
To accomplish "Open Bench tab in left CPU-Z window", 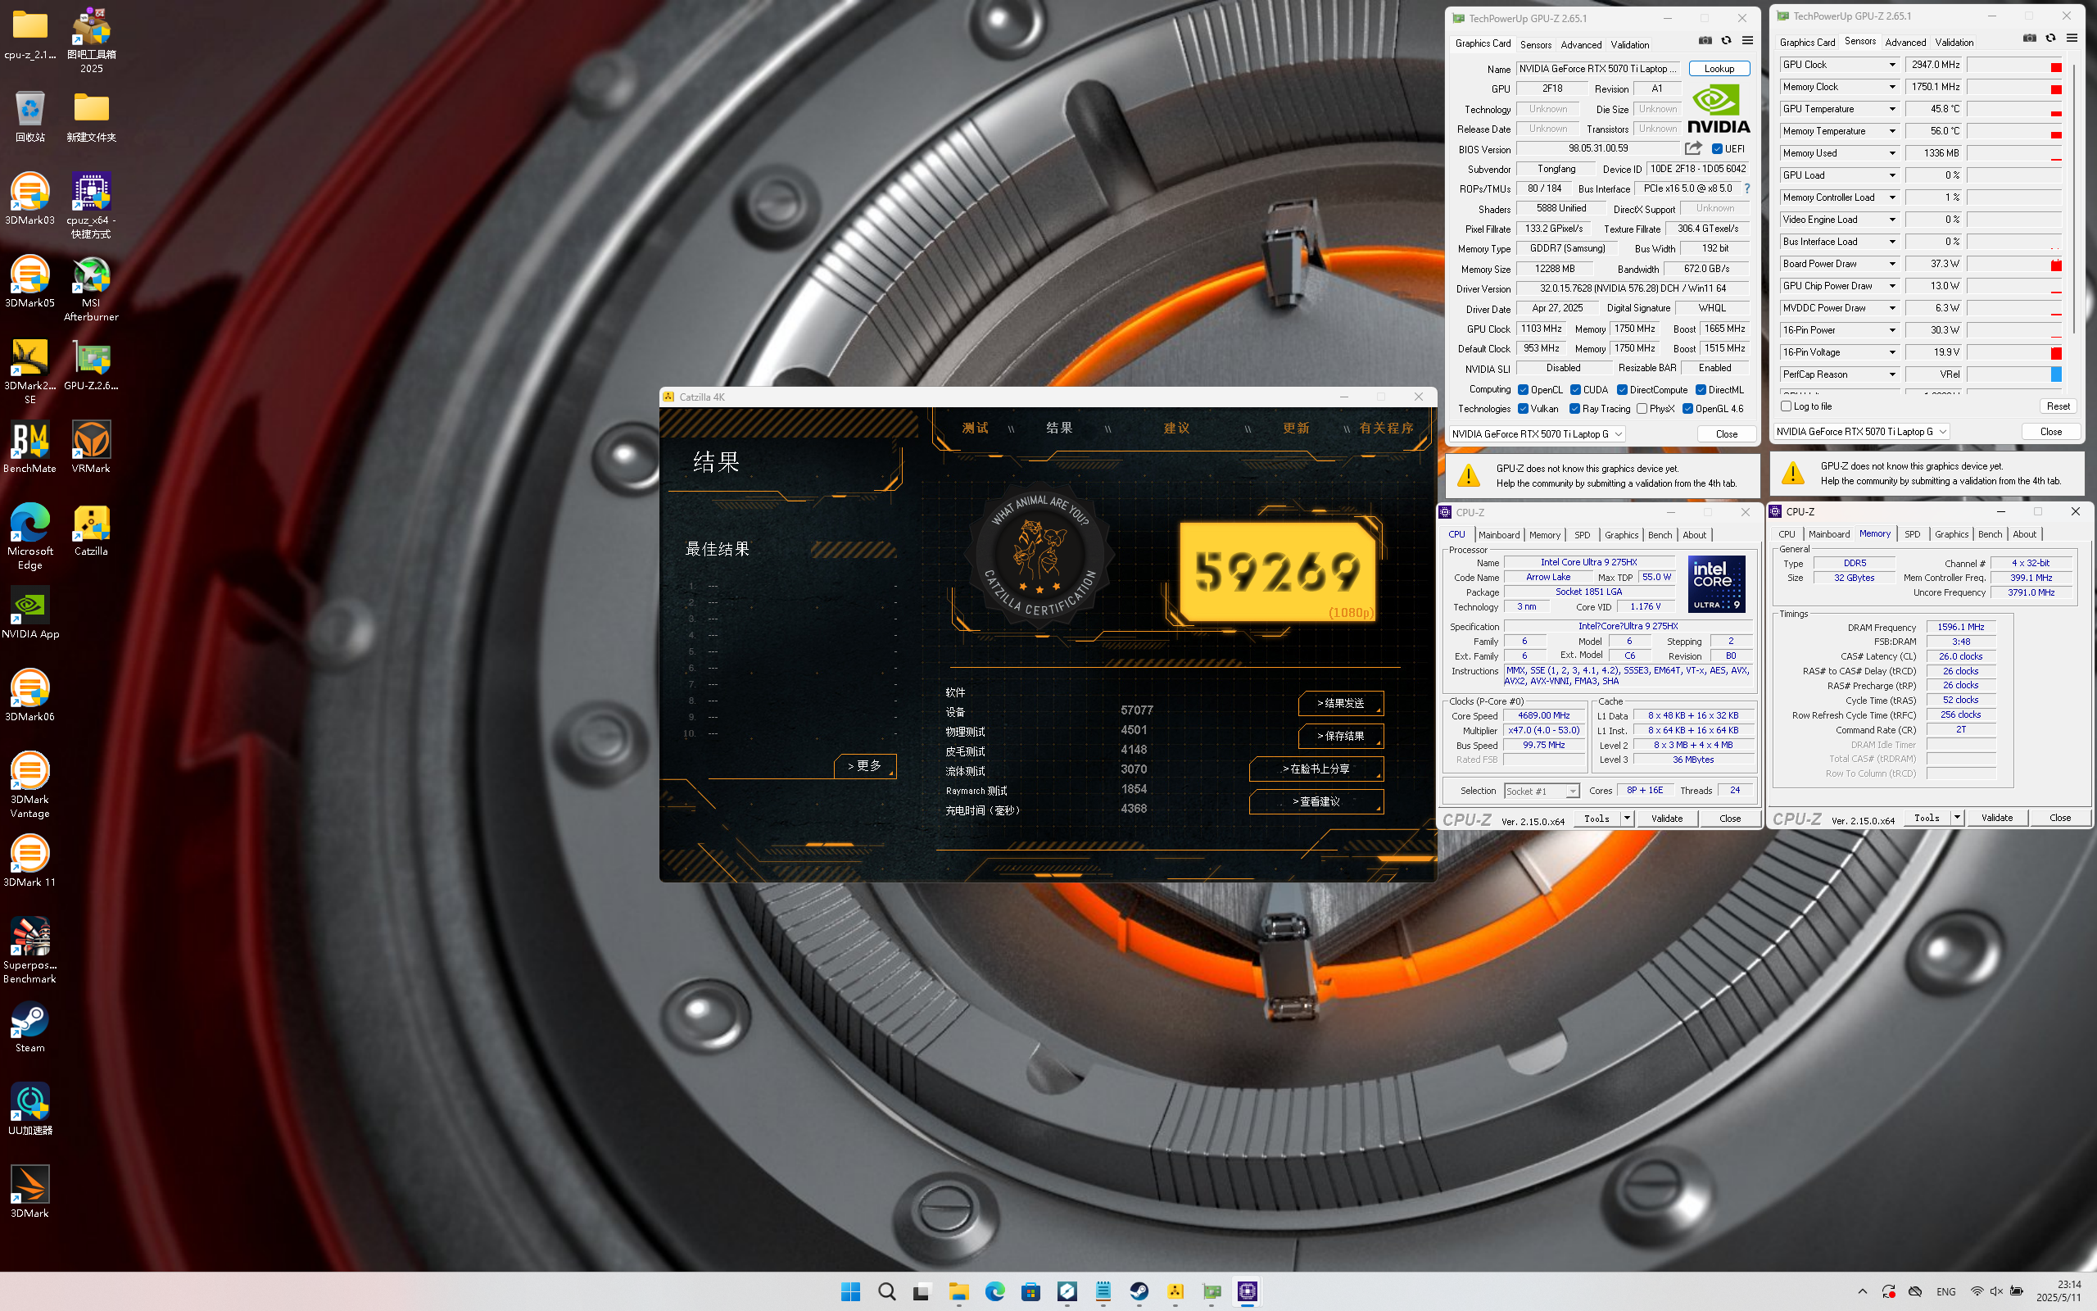I will [x=1660, y=535].
